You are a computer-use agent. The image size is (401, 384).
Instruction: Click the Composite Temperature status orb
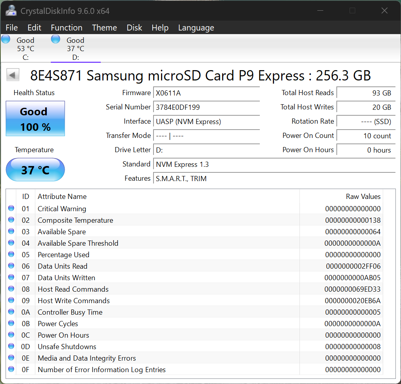click(11, 220)
